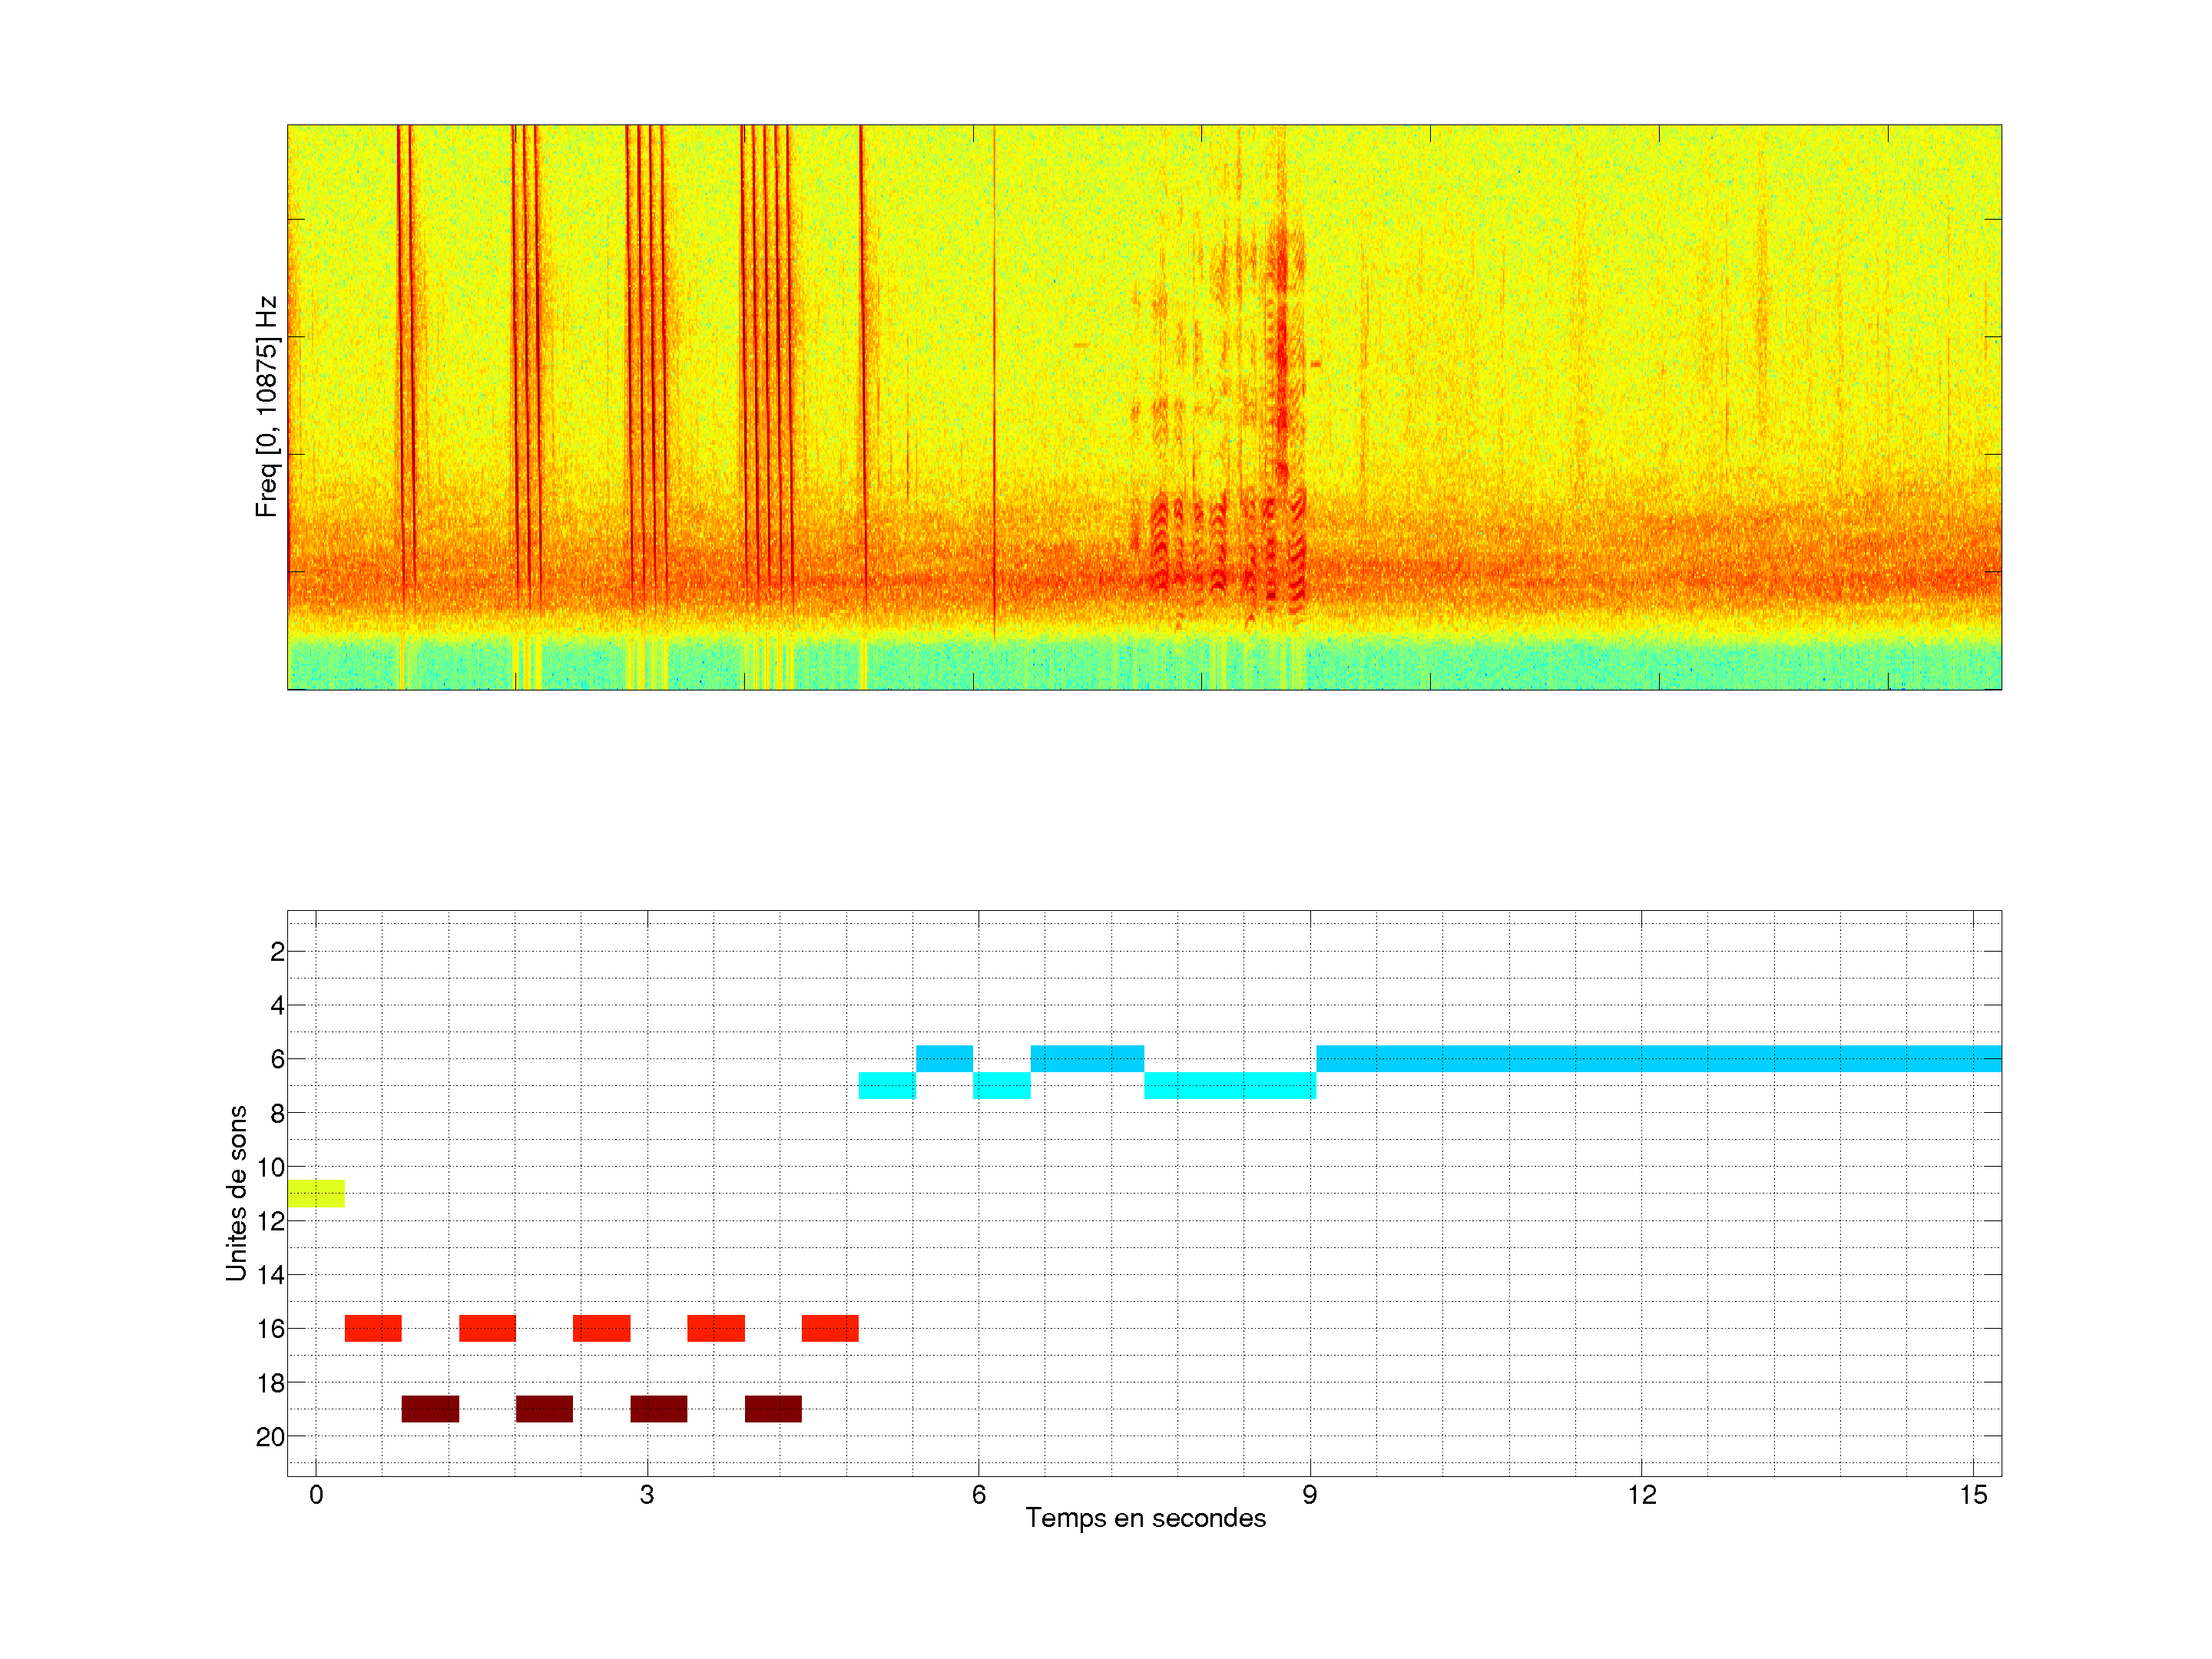Click the y-axis tick label 20
The image size is (2212, 1659).
(270, 1437)
